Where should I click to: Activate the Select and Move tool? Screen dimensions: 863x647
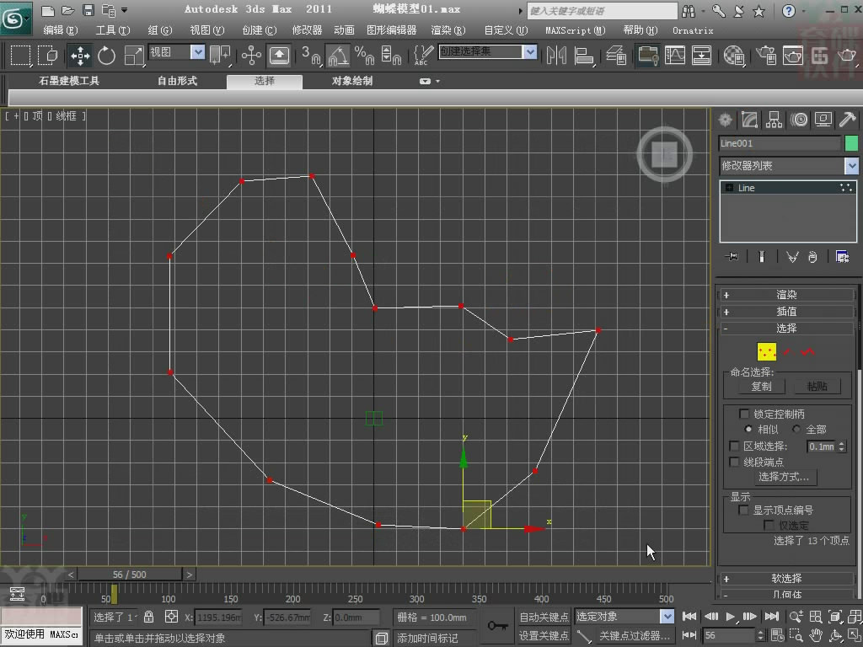click(80, 55)
